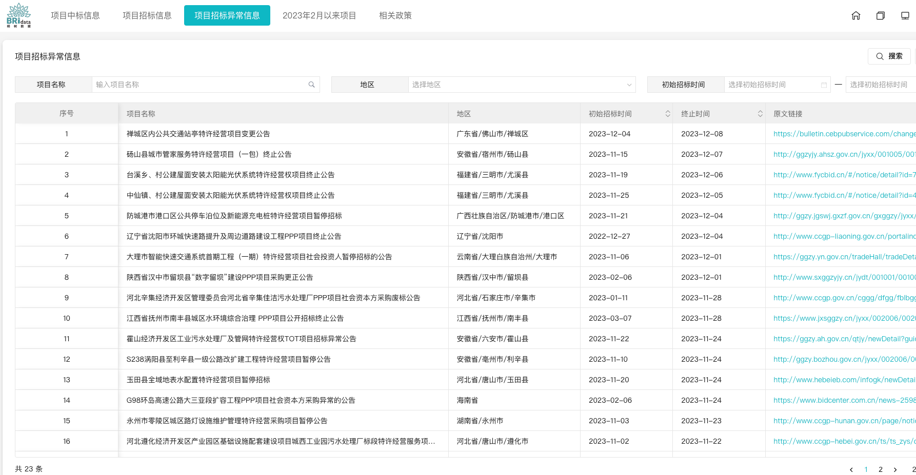Open ggzy.yn.gov.cn tradeHall link

tap(844, 257)
